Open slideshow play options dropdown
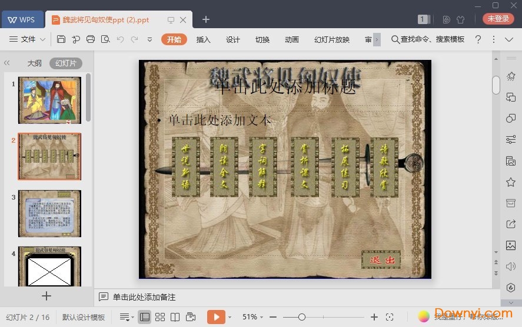The height and width of the screenshot is (327, 522). pyautogui.click(x=230, y=318)
